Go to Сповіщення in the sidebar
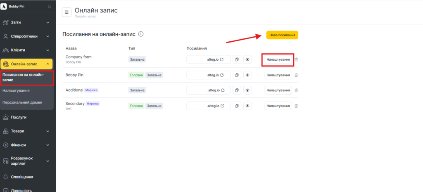423x192 pixels. [x=22, y=177]
